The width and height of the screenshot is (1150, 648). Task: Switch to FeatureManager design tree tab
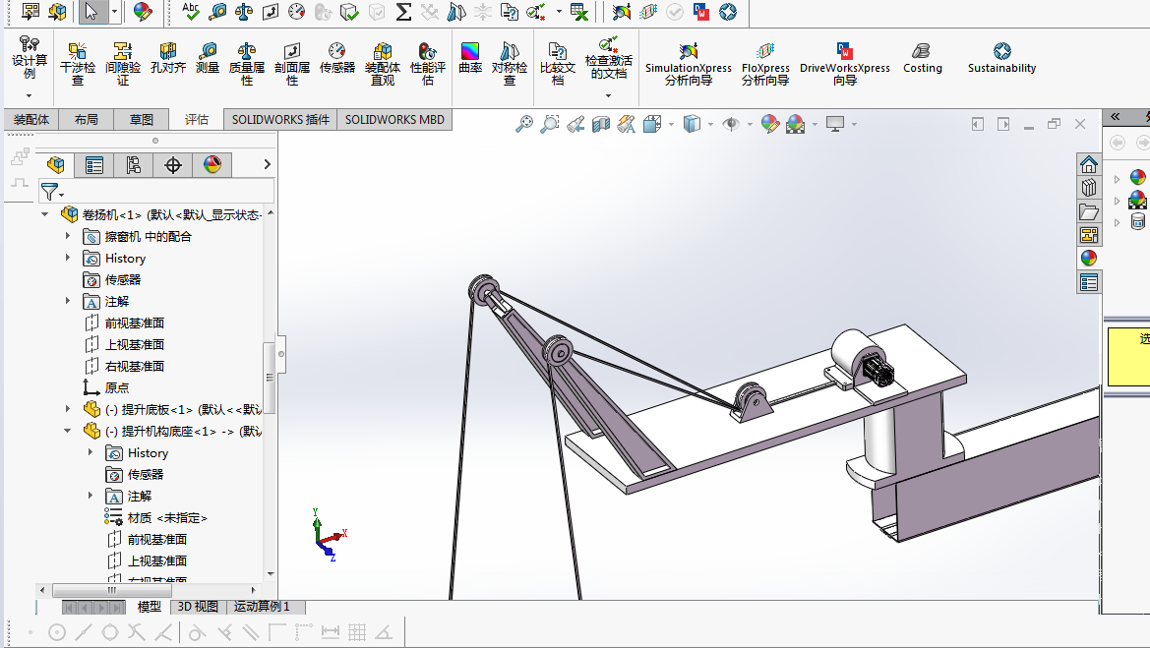[56, 165]
